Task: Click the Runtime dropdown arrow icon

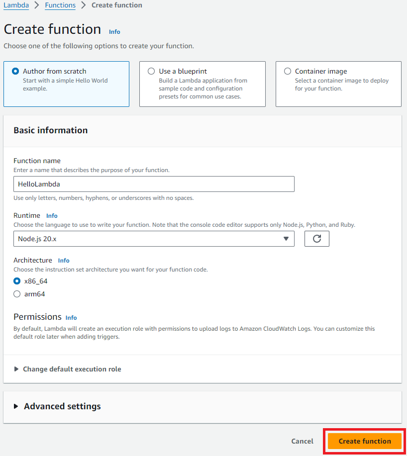Action: tap(286, 239)
